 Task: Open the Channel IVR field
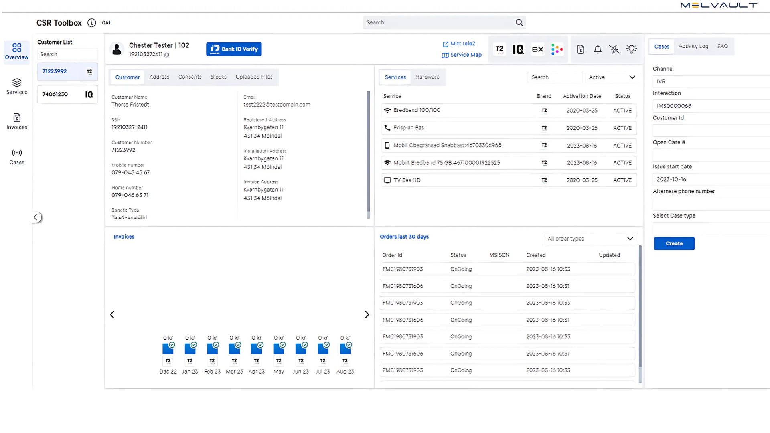click(711, 82)
